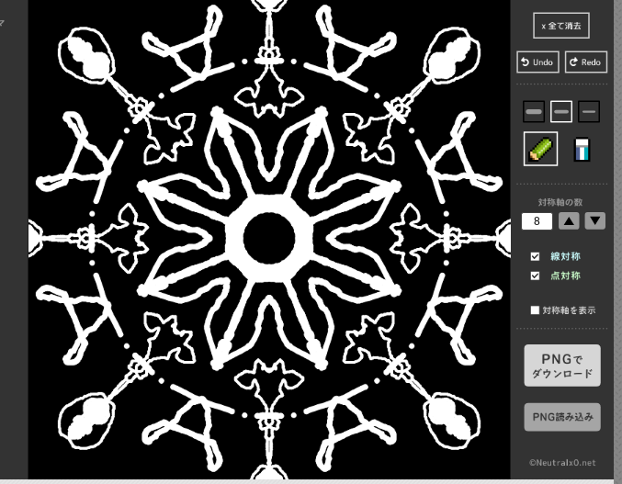The image size is (622, 484).
Task: Select the thin line width button
Action: point(589,112)
